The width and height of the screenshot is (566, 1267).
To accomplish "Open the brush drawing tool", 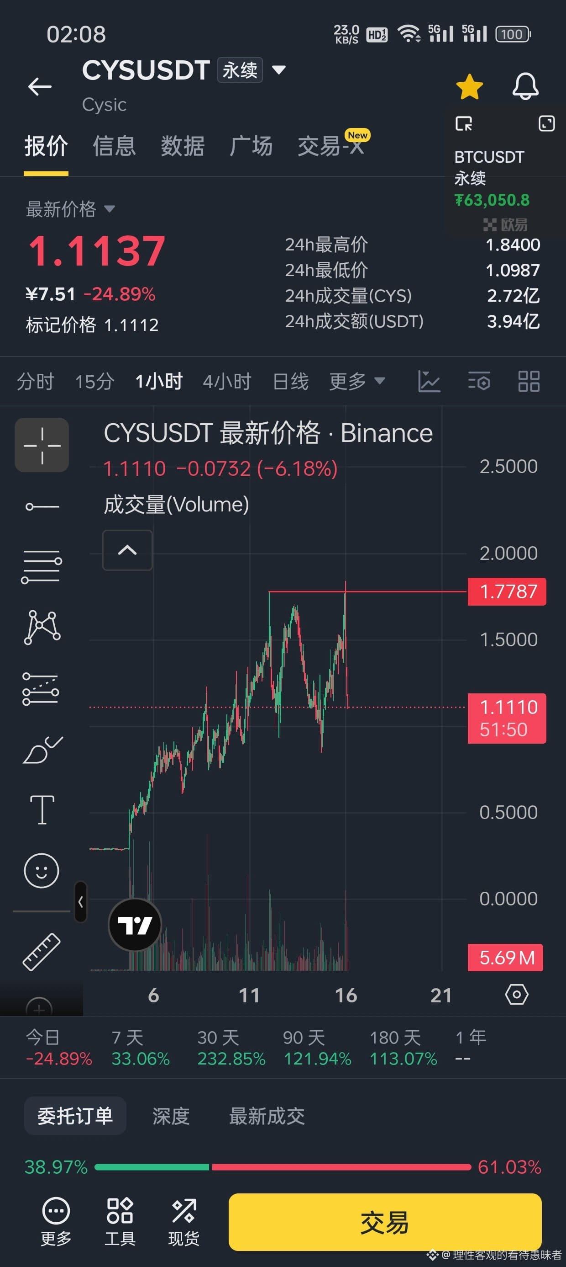I will (42, 750).
